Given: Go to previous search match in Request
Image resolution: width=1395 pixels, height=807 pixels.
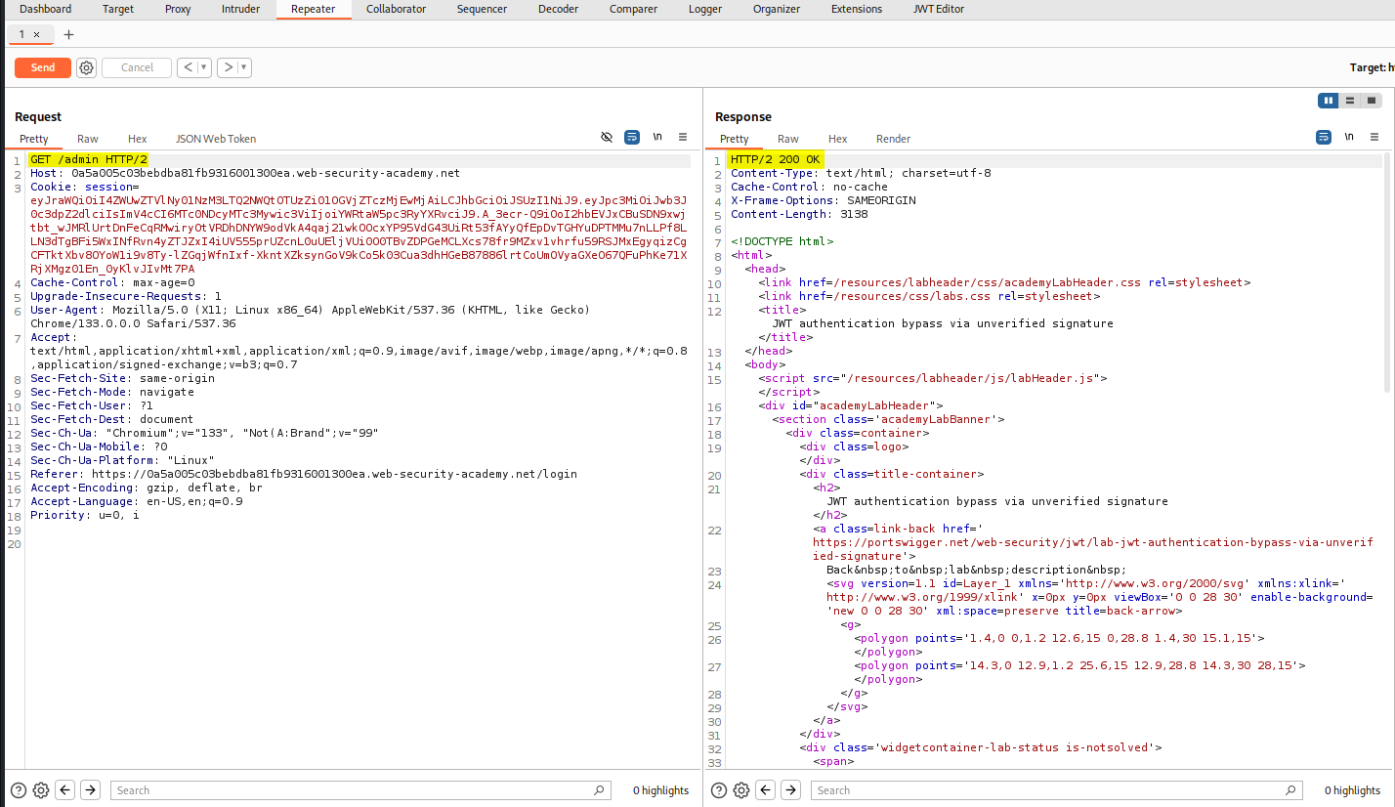Looking at the screenshot, I should (x=65, y=790).
